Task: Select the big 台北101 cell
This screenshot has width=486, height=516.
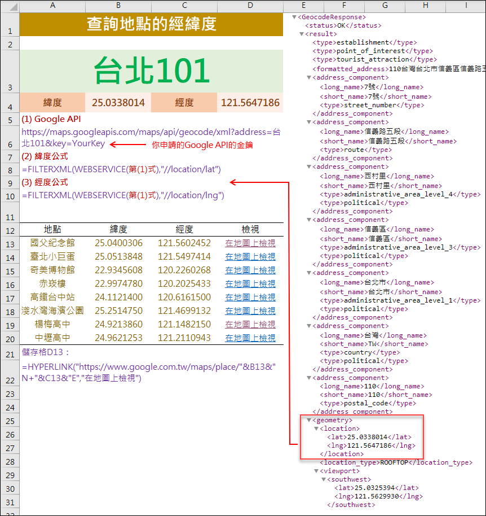Action: 151,71
